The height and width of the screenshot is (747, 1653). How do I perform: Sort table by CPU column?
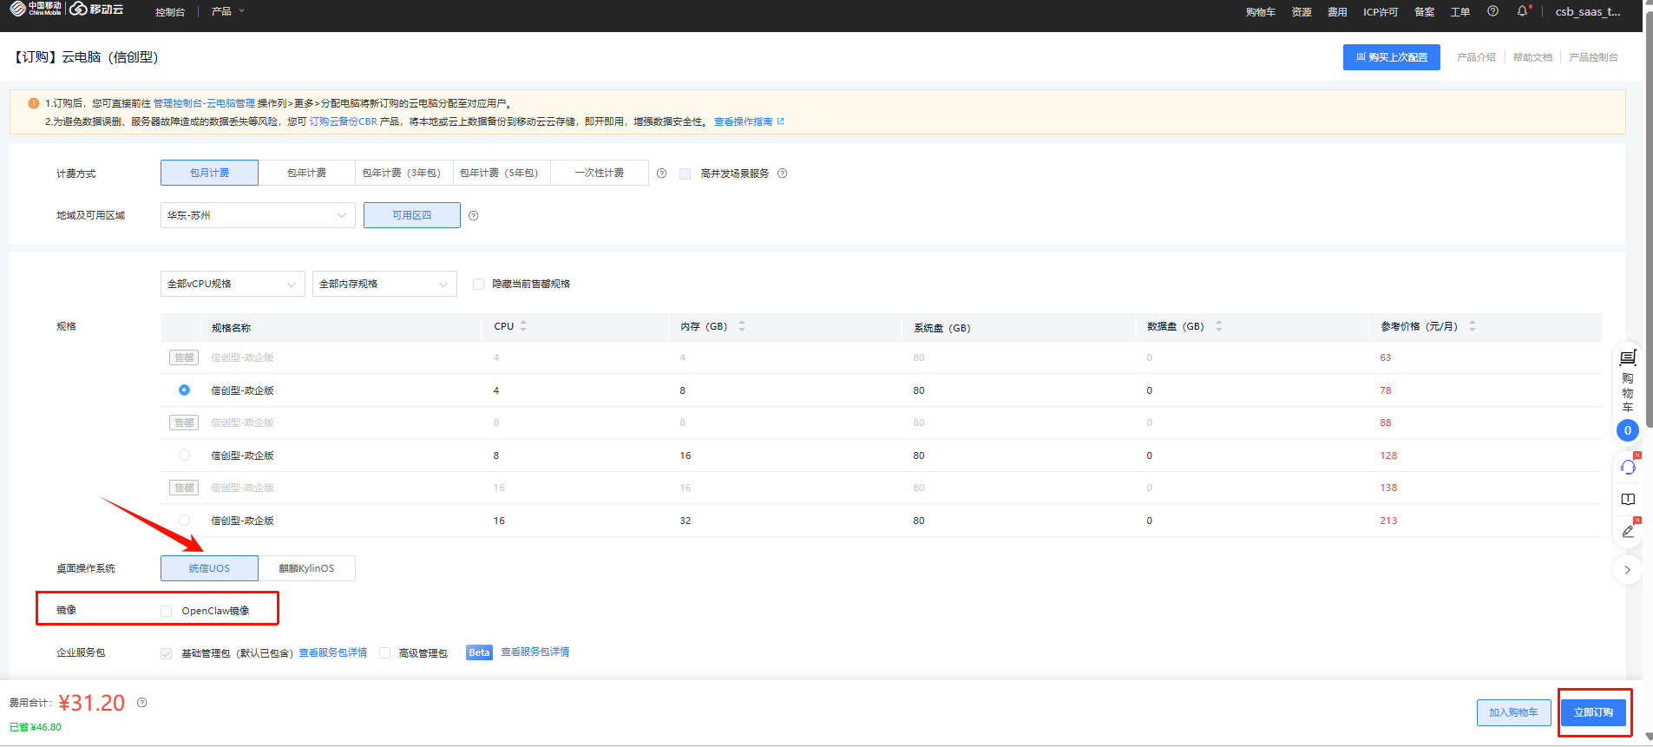click(523, 326)
